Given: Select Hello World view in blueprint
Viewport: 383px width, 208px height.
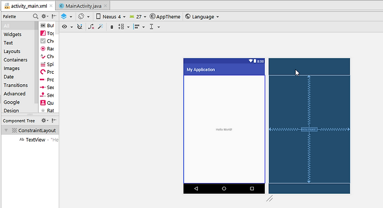Looking at the screenshot, I should pos(309,129).
